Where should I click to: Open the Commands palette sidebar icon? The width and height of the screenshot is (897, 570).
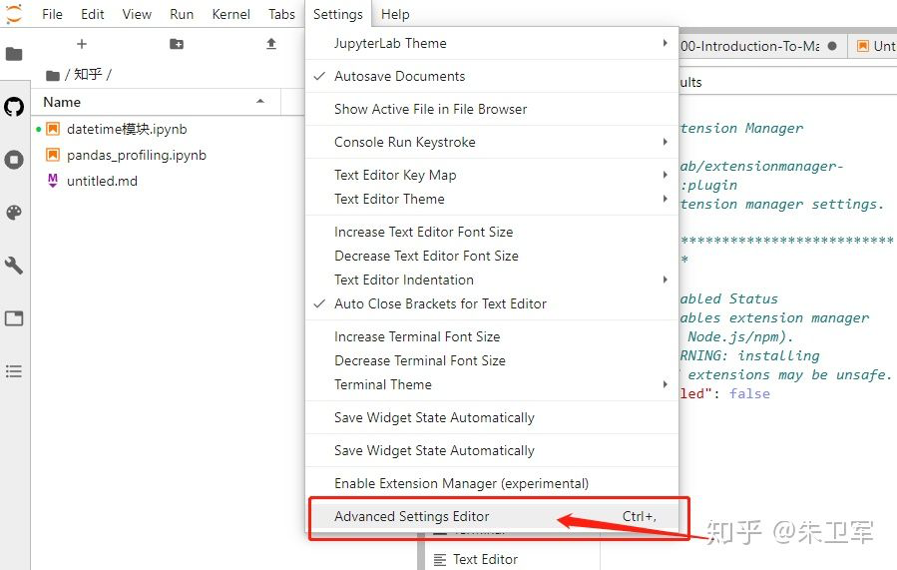[x=14, y=213]
